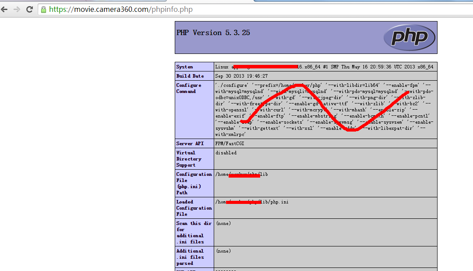Select (none) value in Additional .ini files parsed row

223,251
